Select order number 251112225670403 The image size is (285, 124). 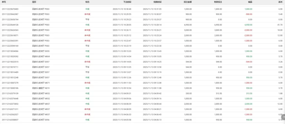[10, 9]
